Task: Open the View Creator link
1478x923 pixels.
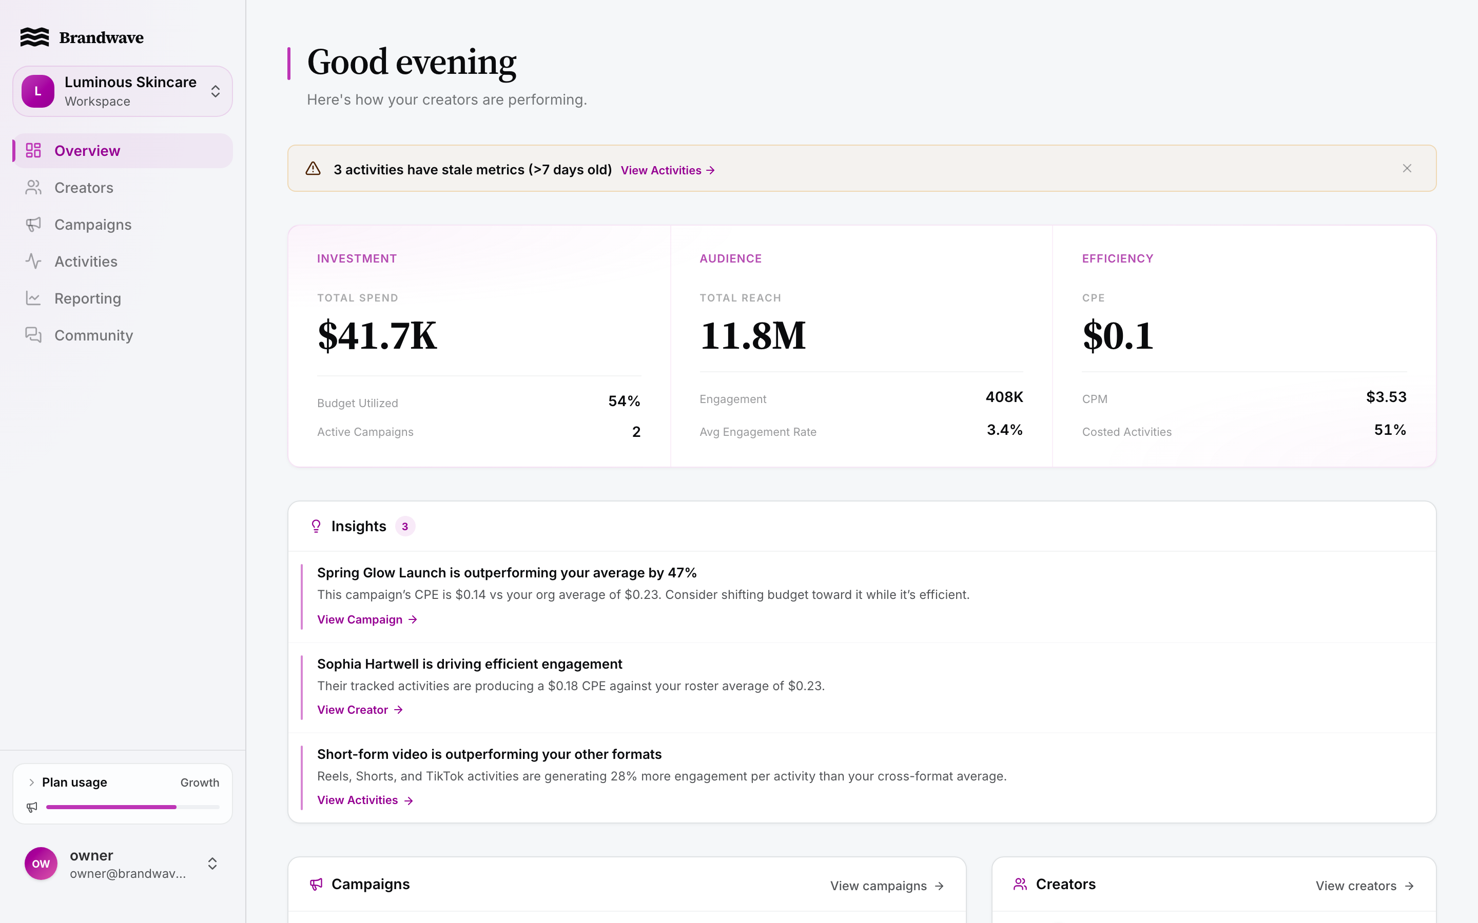Action: (360, 710)
